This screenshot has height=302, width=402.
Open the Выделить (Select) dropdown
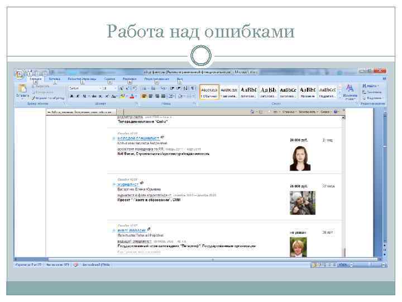(372, 98)
